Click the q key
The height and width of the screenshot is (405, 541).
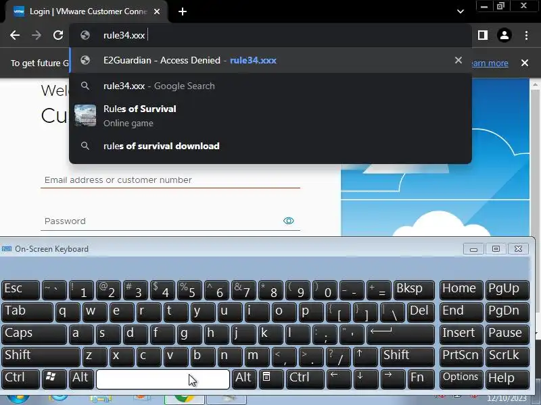point(68,312)
